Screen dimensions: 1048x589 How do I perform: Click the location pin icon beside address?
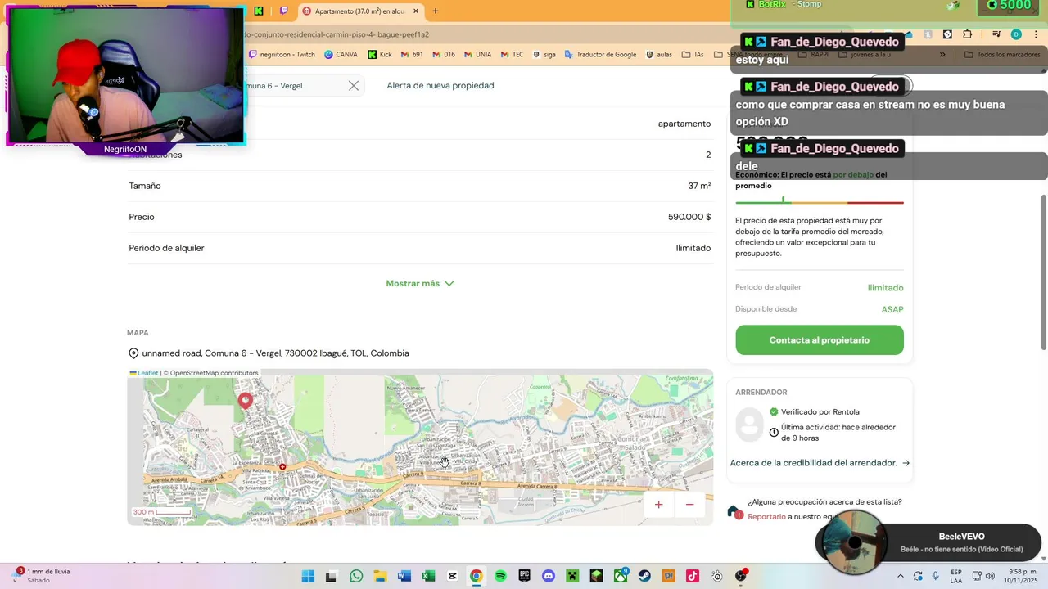coord(133,353)
